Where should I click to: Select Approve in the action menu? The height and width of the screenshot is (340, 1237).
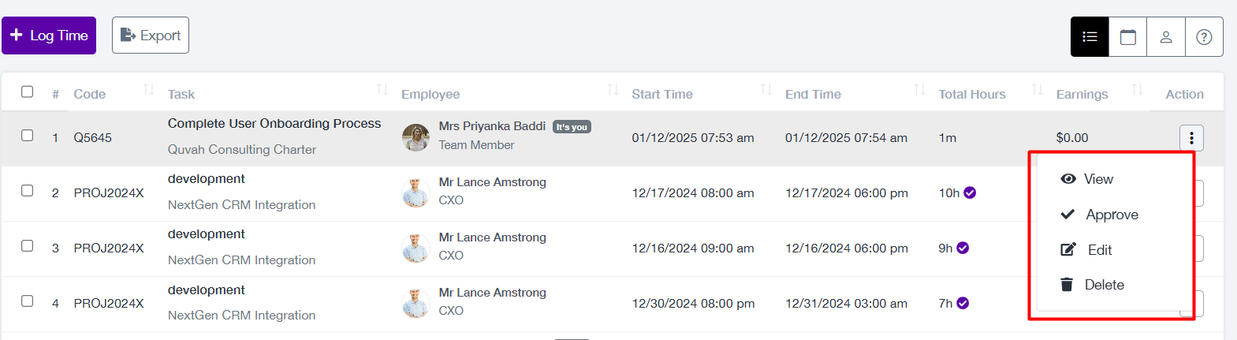[x=1099, y=215]
